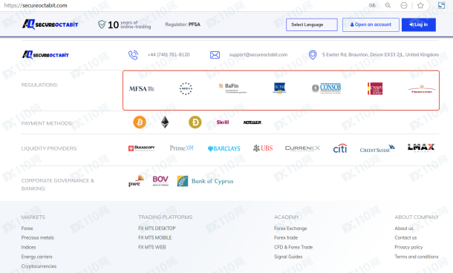Click the location pin icon
Viewport: 453px width, 273px height.
(x=313, y=55)
